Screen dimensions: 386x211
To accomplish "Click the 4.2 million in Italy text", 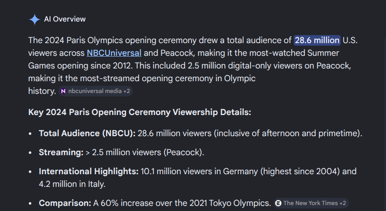I will click(x=72, y=184).
